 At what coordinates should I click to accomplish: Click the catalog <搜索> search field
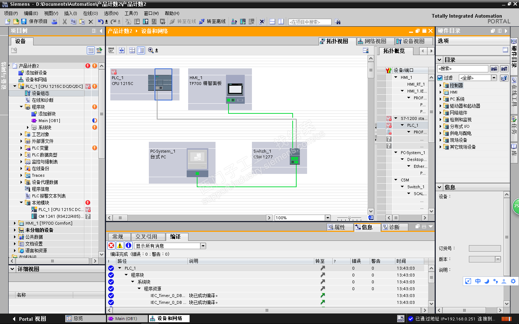click(463, 68)
